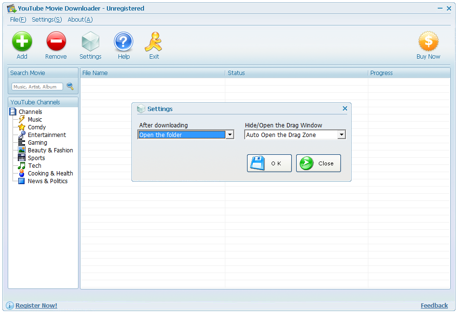This screenshot has height=312, width=457.
Task: Close the Settings dialog with X
Action: click(x=345, y=108)
